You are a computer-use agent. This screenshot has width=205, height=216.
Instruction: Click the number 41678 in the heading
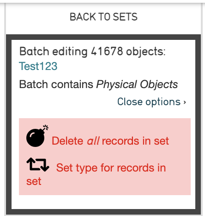coord(107,51)
